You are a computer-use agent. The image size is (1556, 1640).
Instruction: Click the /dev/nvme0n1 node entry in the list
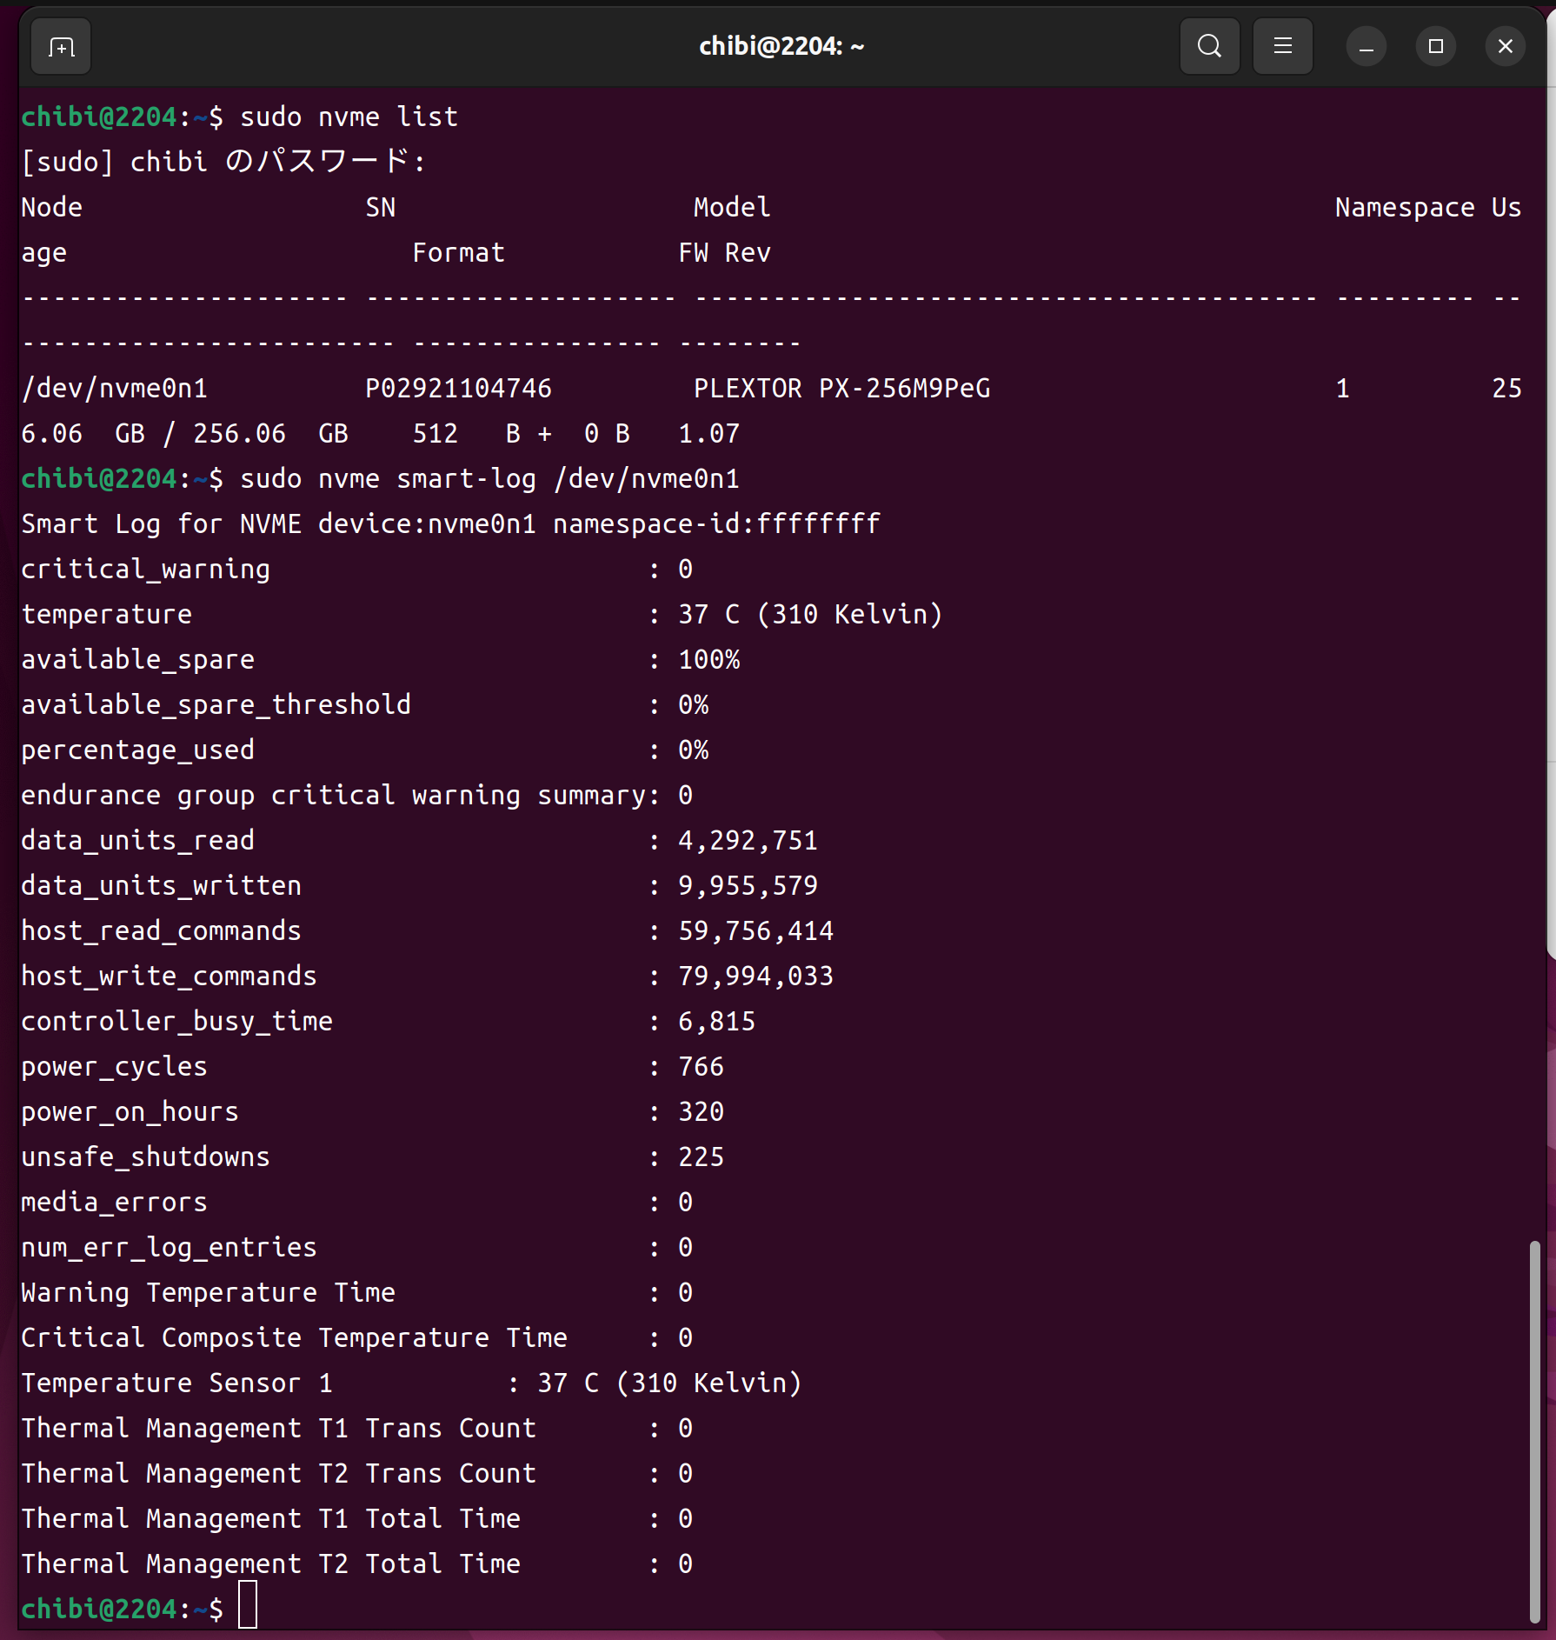(115, 389)
